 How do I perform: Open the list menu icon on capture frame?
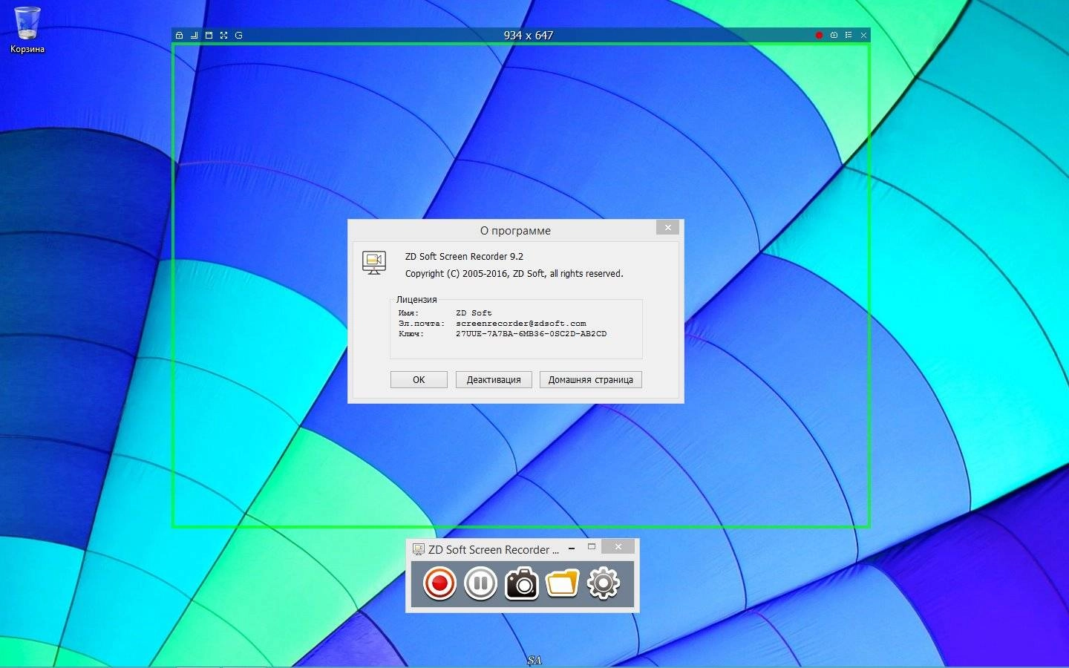[849, 35]
